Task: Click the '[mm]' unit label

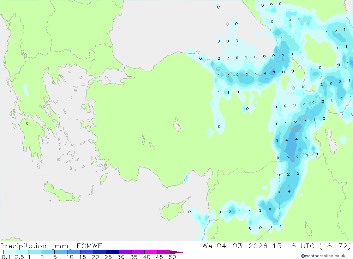Action: pos(61,246)
